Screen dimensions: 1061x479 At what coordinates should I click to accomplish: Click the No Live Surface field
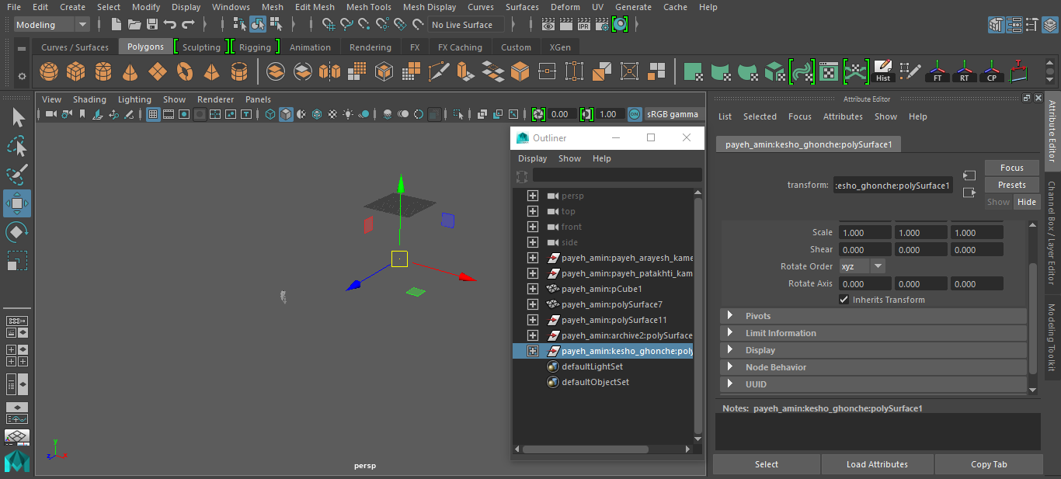point(465,24)
